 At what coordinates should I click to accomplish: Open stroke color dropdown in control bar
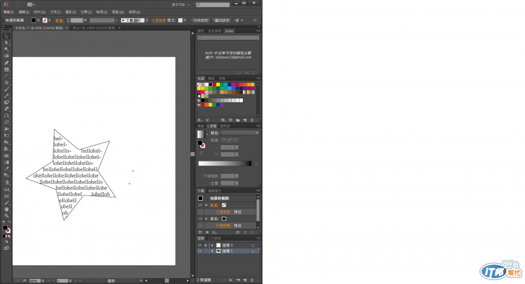pyautogui.click(x=50, y=20)
